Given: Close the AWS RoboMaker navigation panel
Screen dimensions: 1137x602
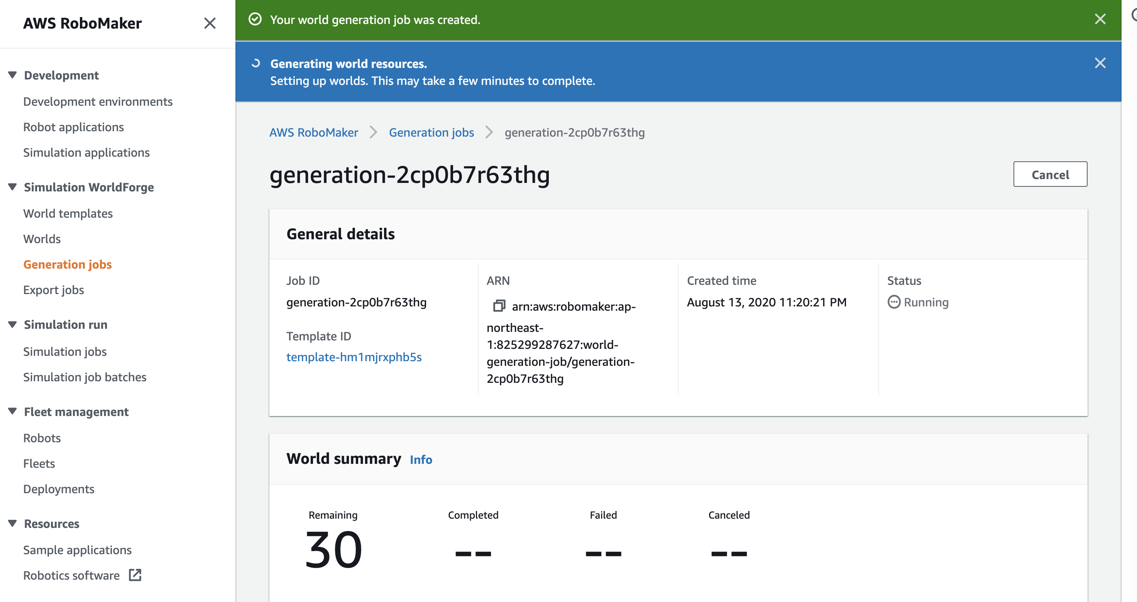Looking at the screenshot, I should click(210, 23).
